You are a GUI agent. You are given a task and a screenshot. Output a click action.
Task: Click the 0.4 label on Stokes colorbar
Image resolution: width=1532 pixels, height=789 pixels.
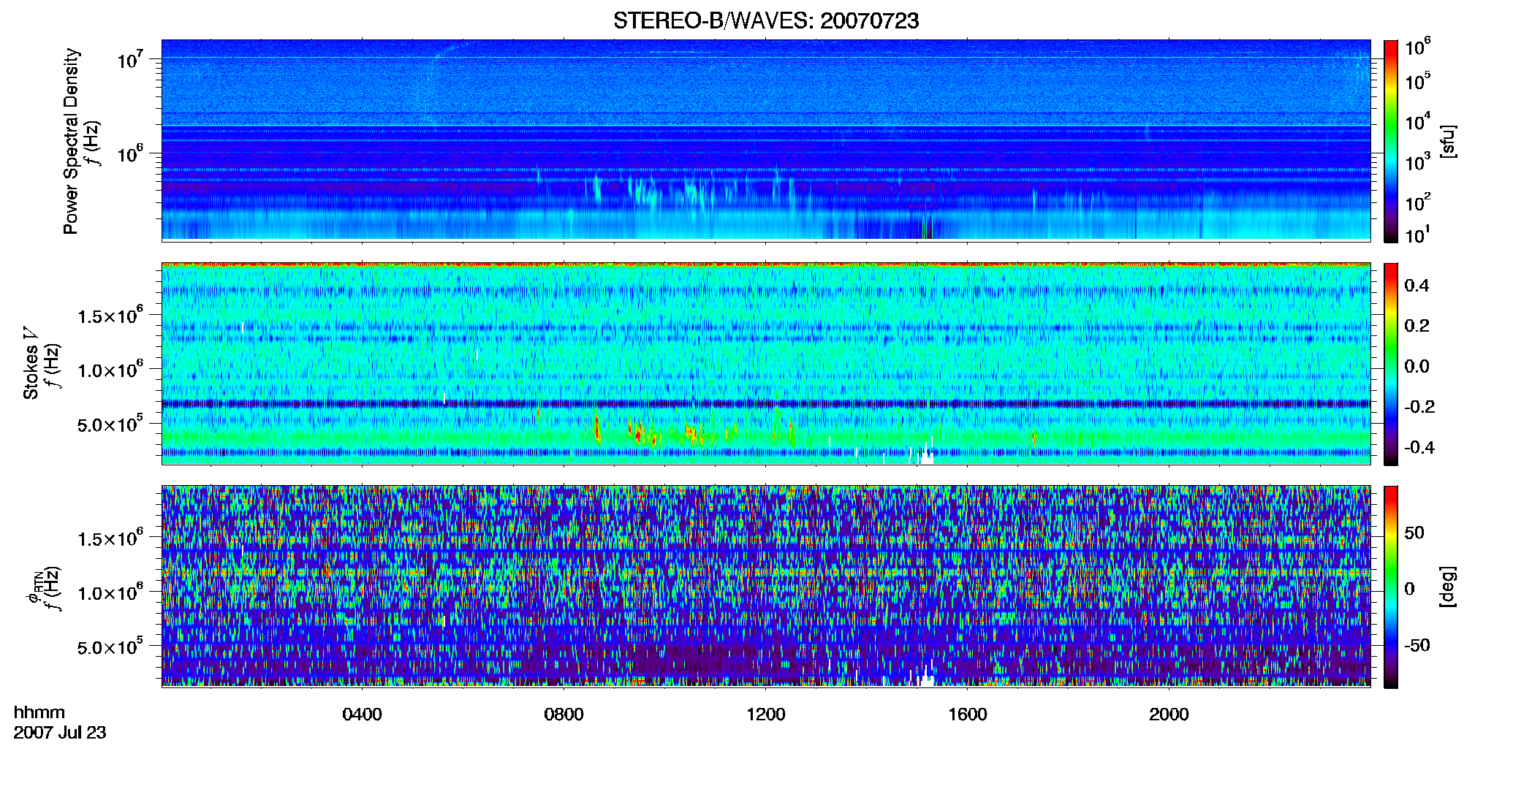click(1417, 286)
